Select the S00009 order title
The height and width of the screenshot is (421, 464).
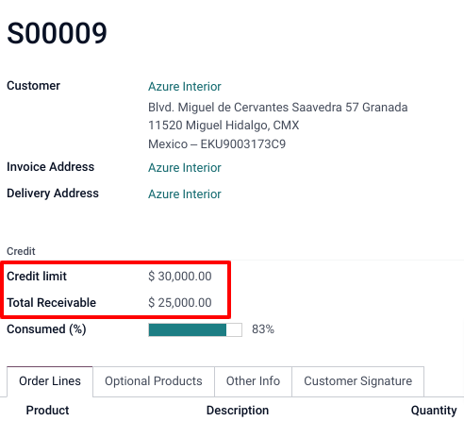pos(57,33)
